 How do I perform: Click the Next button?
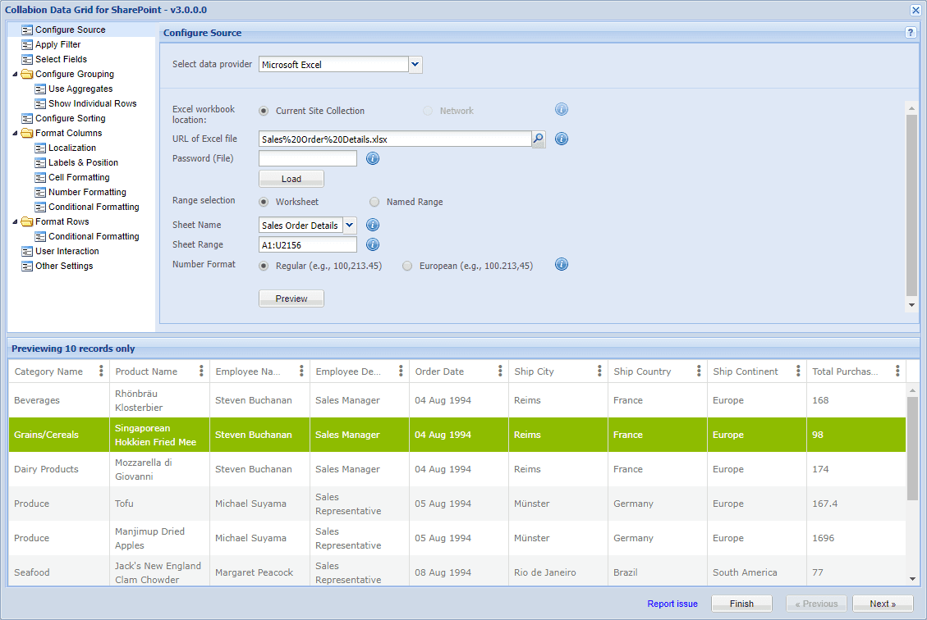click(883, 604)
